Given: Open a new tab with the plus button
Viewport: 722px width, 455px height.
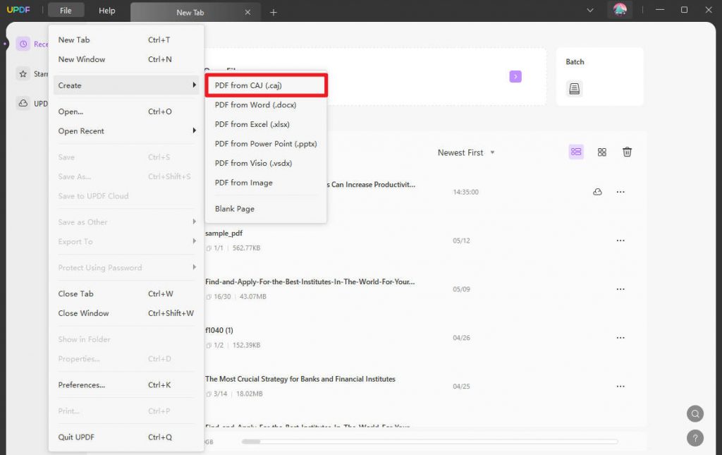Looking at the screenshot, I should click(x=274, y=11).
